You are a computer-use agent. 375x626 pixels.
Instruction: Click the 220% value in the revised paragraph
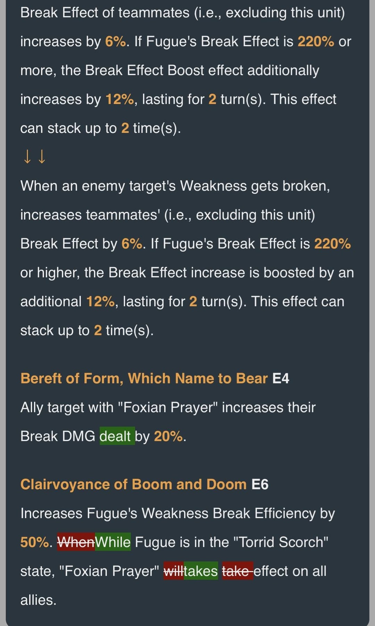click(x=333, y=244)
